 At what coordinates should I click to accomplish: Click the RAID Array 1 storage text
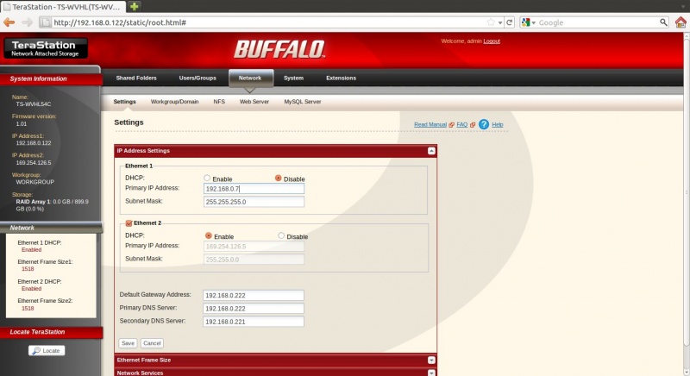pos(52,205)
